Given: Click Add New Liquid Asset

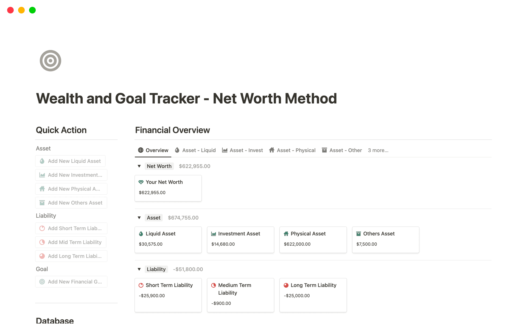Looking at the screenshot, I should pyautogui.click(x=70, y=161).
